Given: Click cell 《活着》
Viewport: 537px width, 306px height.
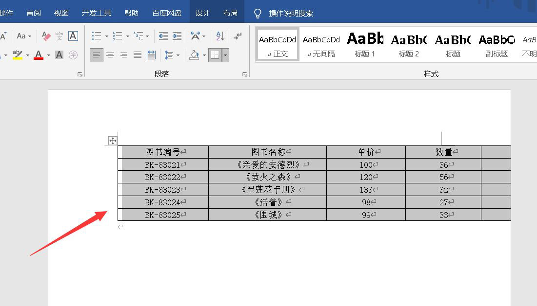Looking at the screenshot, I should click(267, 202).
